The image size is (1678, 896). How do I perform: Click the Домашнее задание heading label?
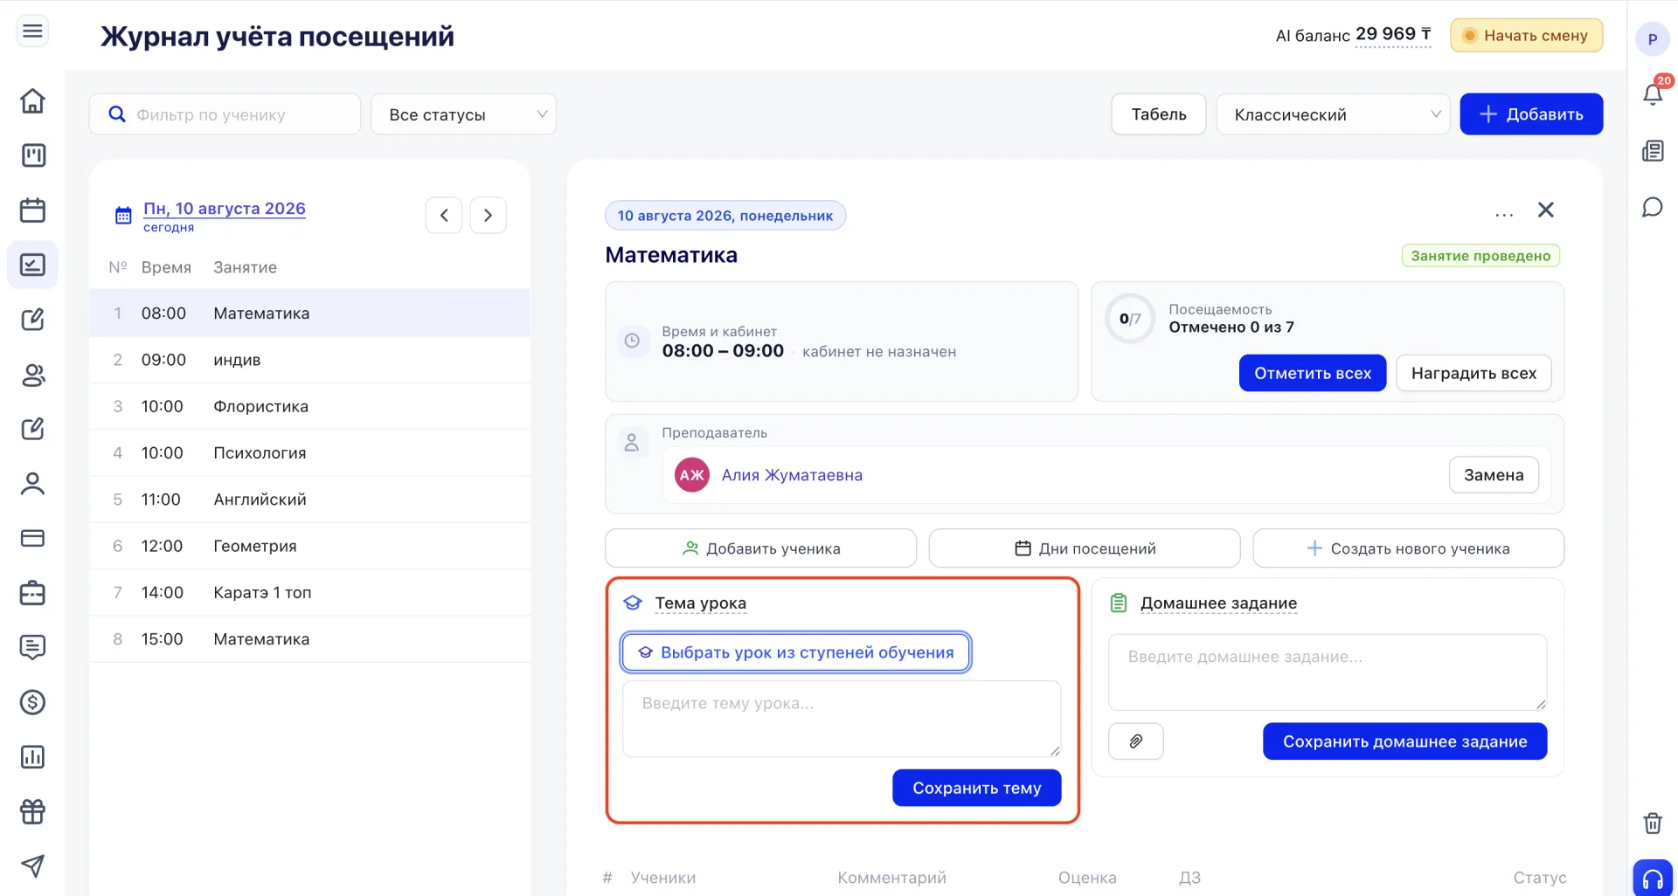tap(1218, 603)
